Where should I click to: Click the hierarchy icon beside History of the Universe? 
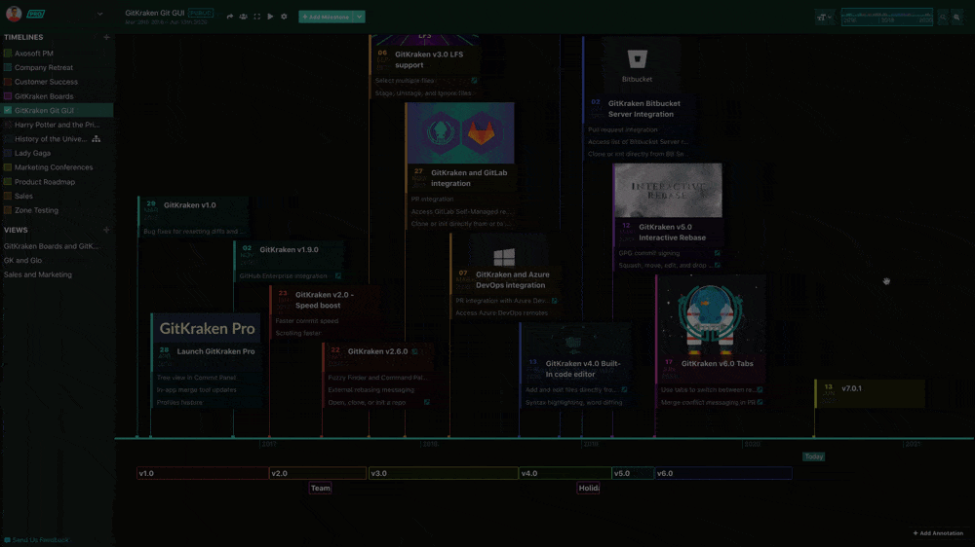(x=96, y=139)
